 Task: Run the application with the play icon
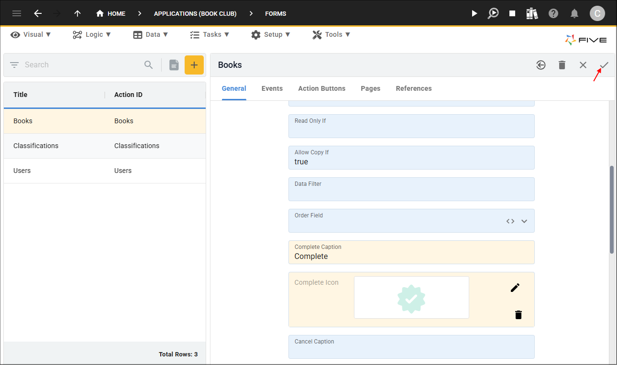click(474, 13)
